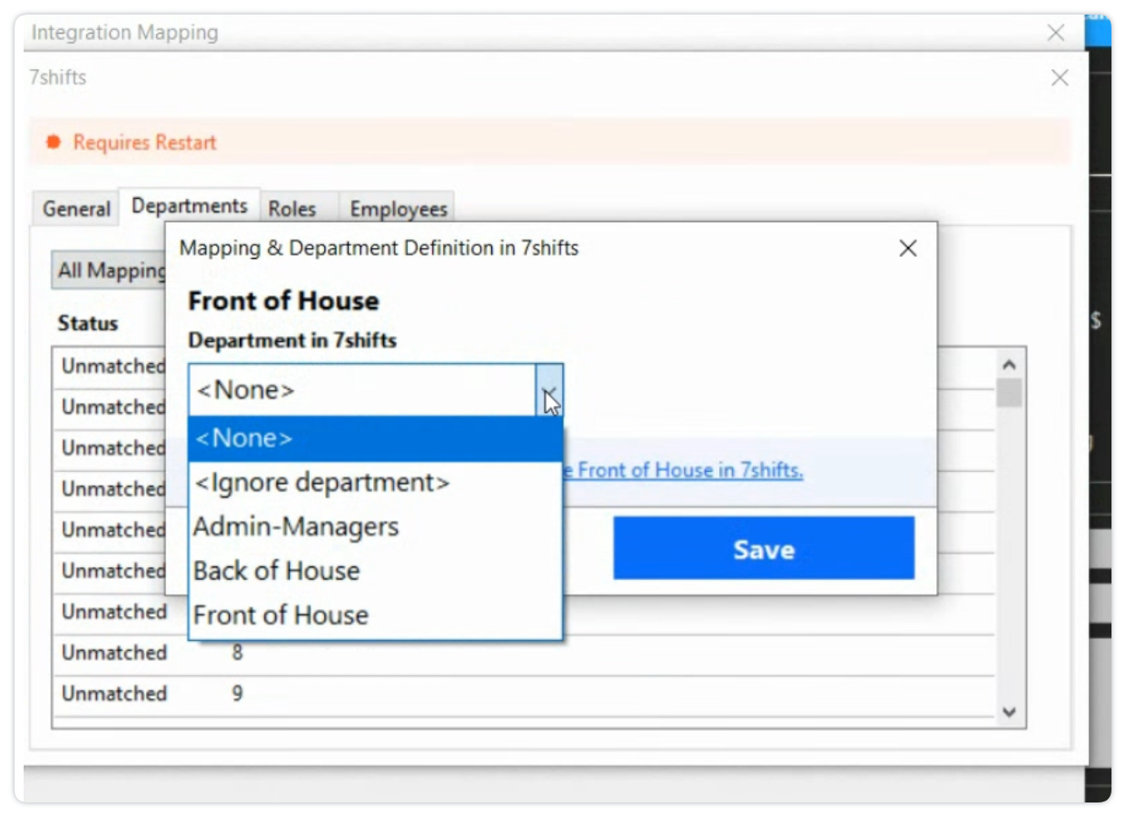Pick Front of House in dropdown list
The height and width of the screenshot is (817, 1126).
click(x=281, y=615)
